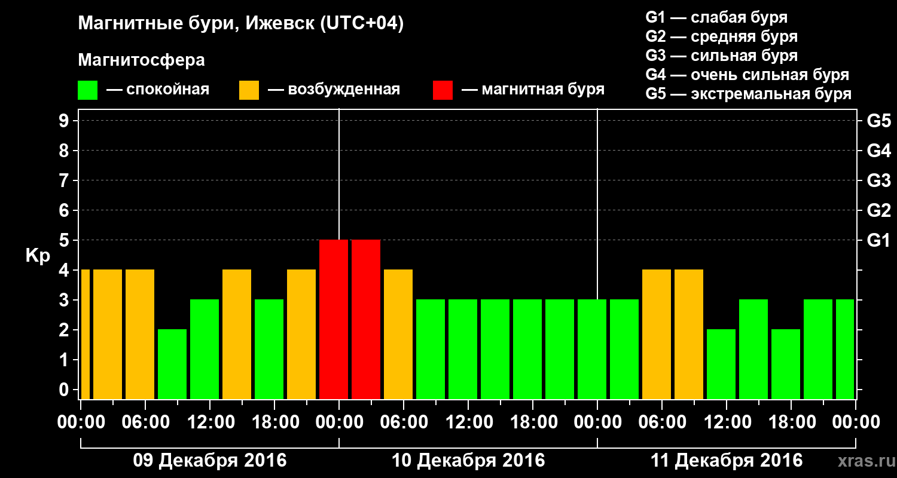Click the date label '10 Декабря 2016'
Screen dimensions: 897x478
point(468,461)
